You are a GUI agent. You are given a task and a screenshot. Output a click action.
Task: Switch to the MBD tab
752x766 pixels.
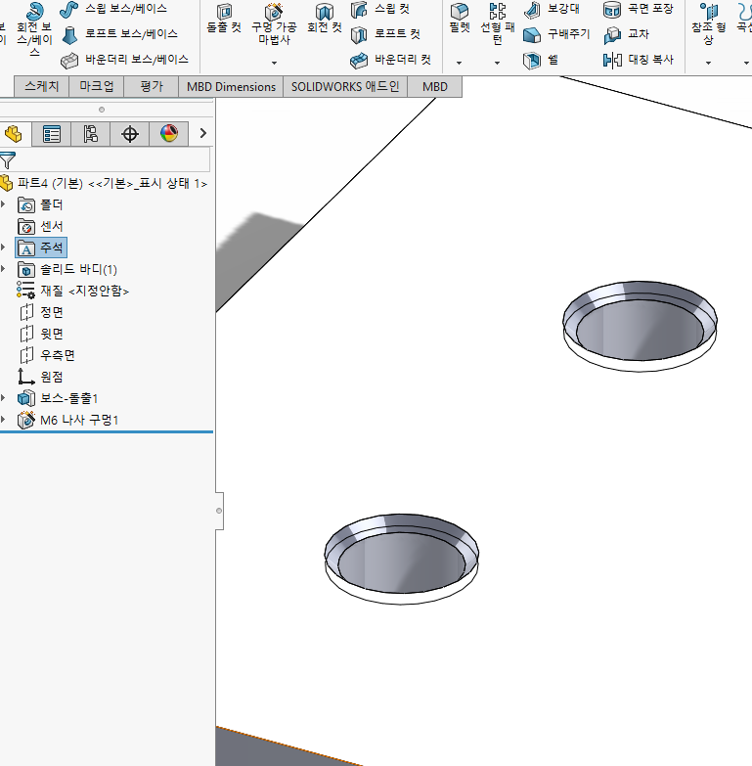click(434, 86)
